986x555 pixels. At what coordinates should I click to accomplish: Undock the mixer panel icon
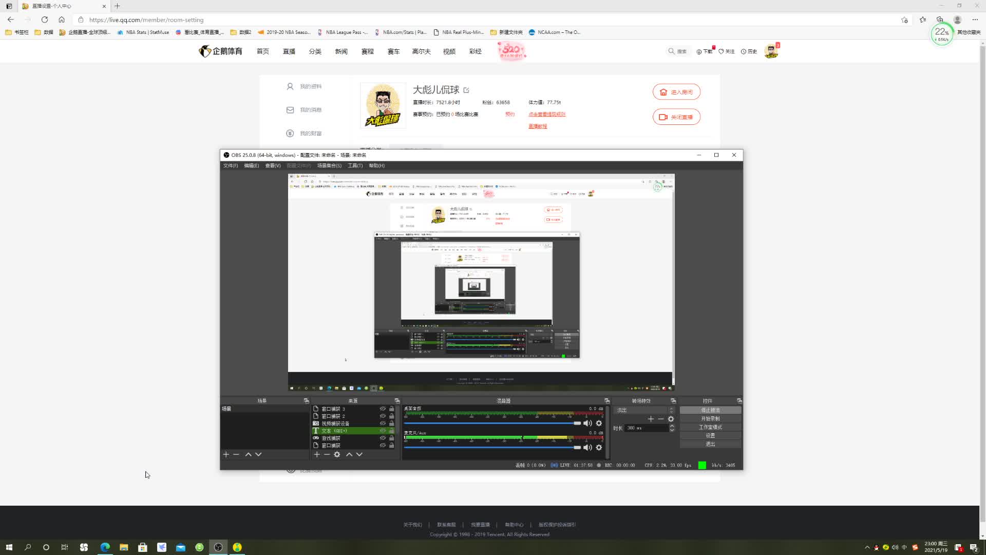coord(607,401)
